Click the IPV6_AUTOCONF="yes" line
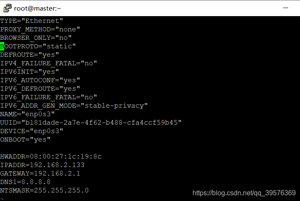Image resolution: width=300 pixels, height=201 pixels. click(40, 80)
